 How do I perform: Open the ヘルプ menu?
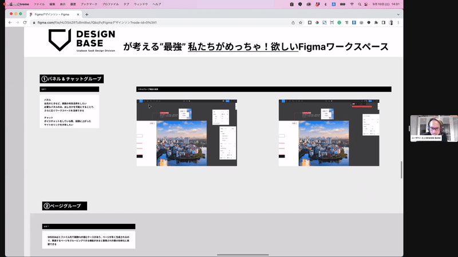click(x=157, y=4)
